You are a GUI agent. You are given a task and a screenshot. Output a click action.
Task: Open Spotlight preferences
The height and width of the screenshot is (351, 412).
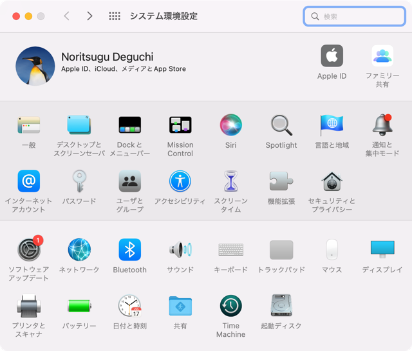click(x=281, y=125)
